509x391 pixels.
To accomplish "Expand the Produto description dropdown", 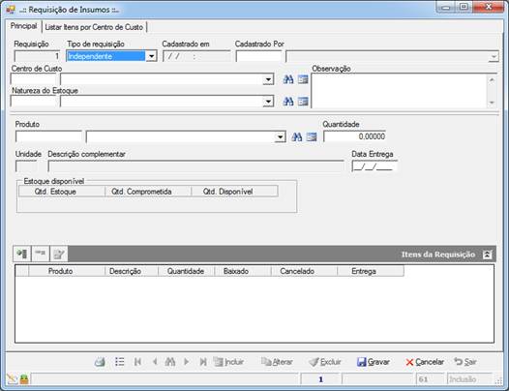I will point(280,137).
